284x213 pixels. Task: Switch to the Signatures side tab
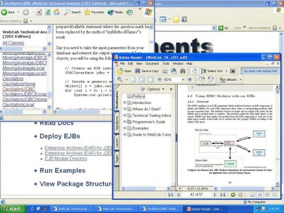117,123
